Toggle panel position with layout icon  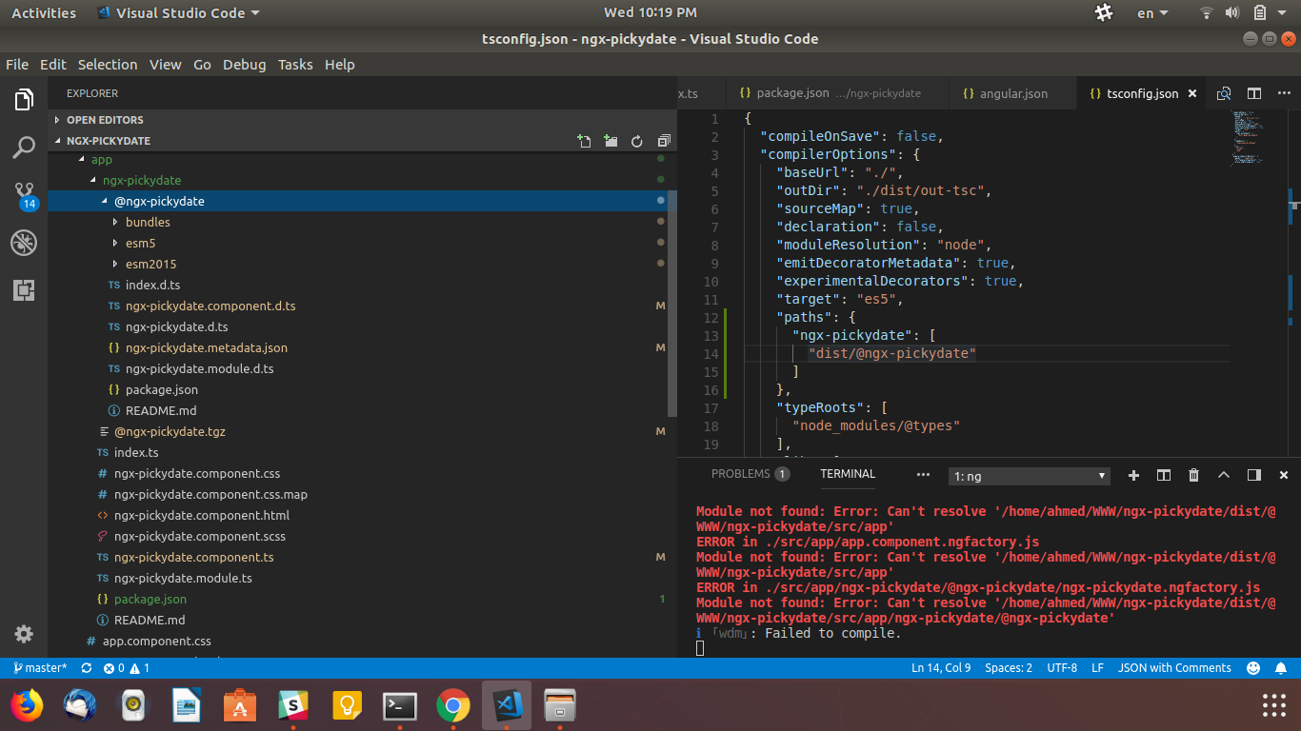tap(1254, 474)
